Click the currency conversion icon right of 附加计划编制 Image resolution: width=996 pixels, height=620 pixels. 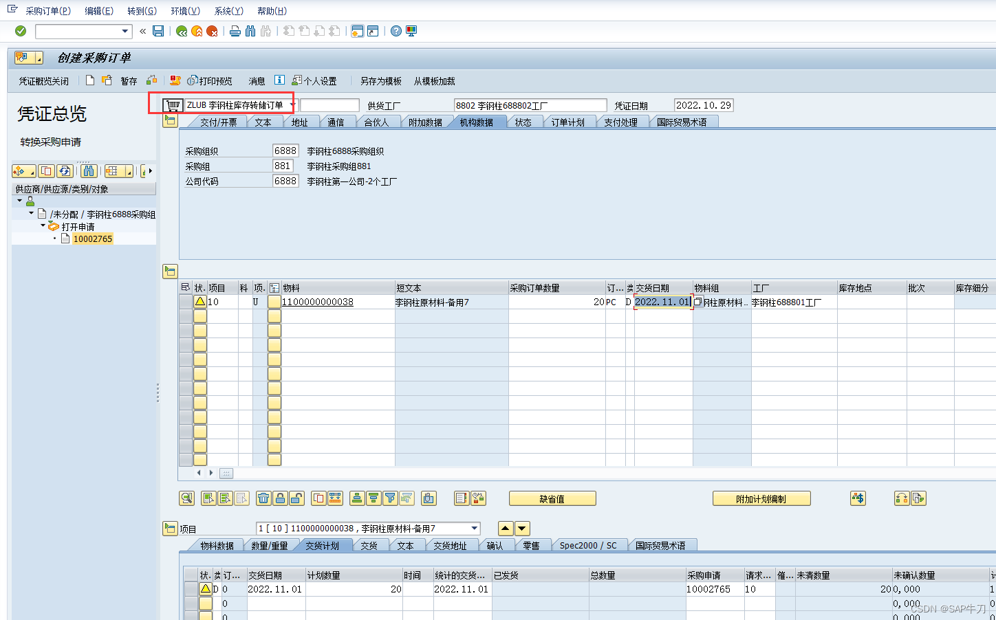pos(858,498)
